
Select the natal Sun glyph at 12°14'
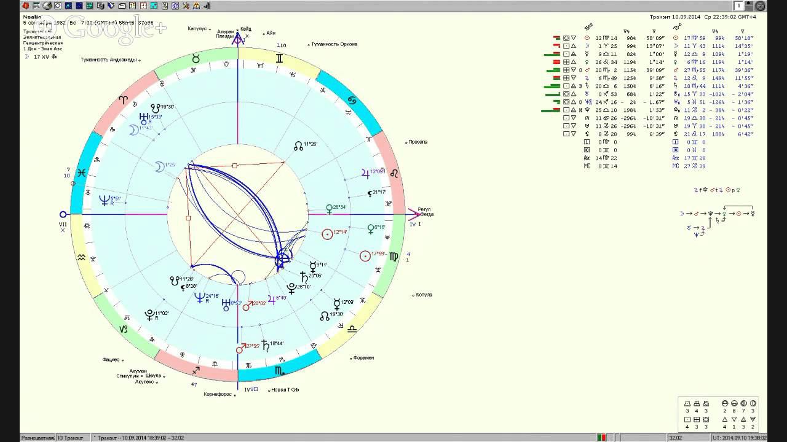(328, 234)
